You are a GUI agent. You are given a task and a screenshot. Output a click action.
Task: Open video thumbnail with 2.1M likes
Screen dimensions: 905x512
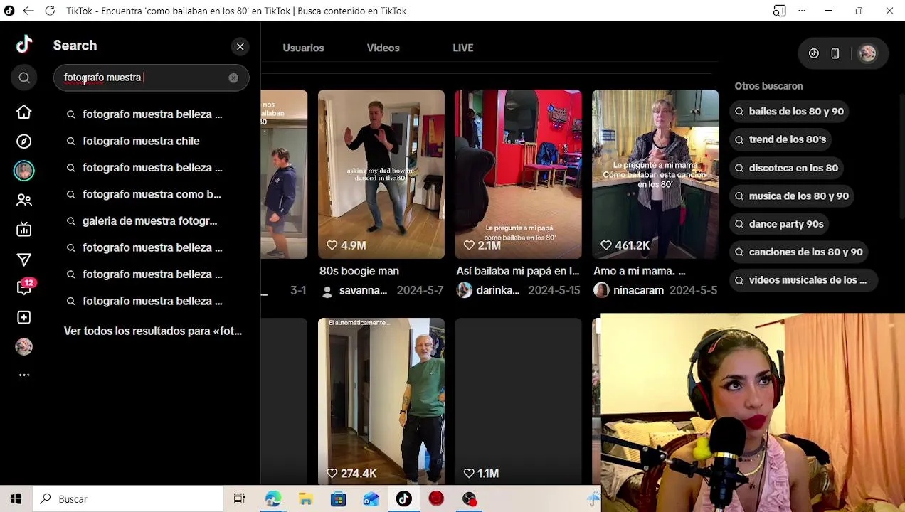coord(518,174)
